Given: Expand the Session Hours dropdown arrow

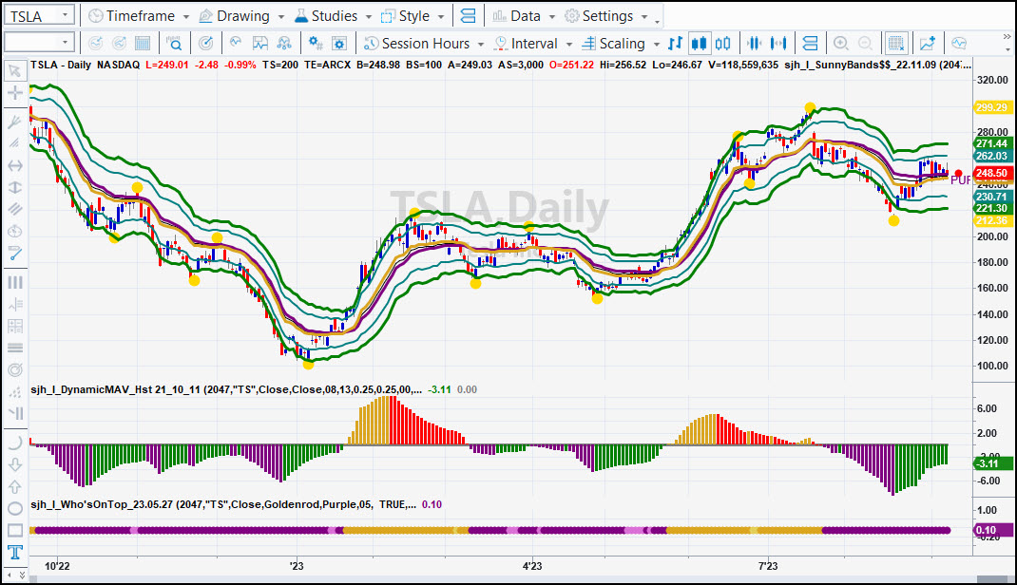Looking at the screenshot, I should click(x=481, y=44).
